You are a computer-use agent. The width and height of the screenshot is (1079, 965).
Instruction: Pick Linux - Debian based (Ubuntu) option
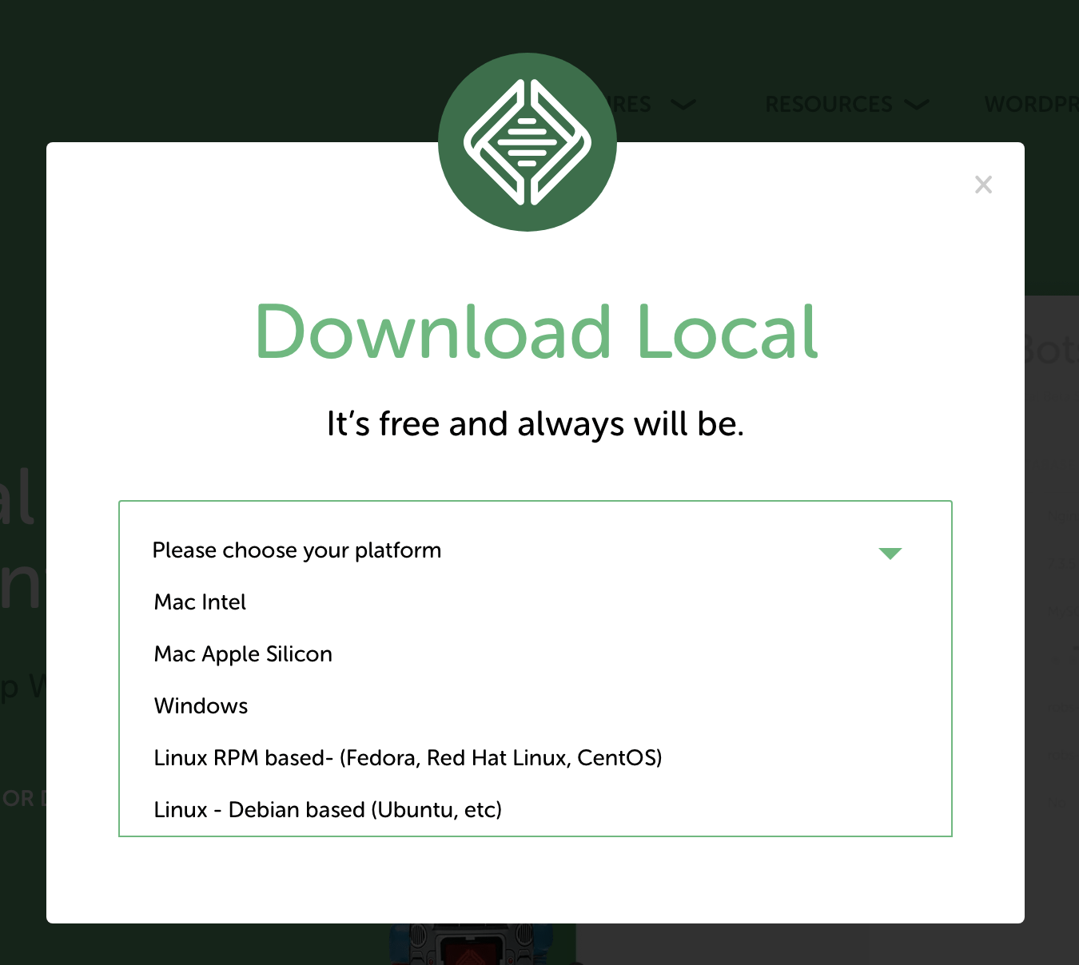[x=328, y=810]
